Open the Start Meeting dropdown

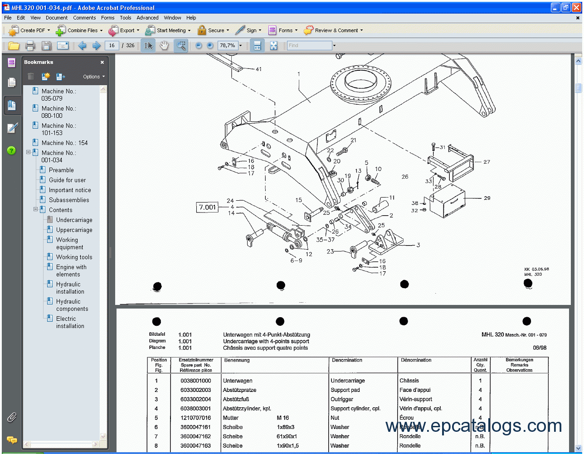click(168, 30)
